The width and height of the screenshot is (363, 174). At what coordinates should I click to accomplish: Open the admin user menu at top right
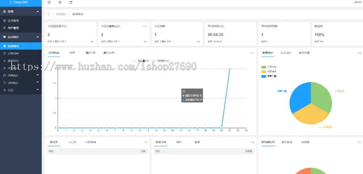[358, 2]
